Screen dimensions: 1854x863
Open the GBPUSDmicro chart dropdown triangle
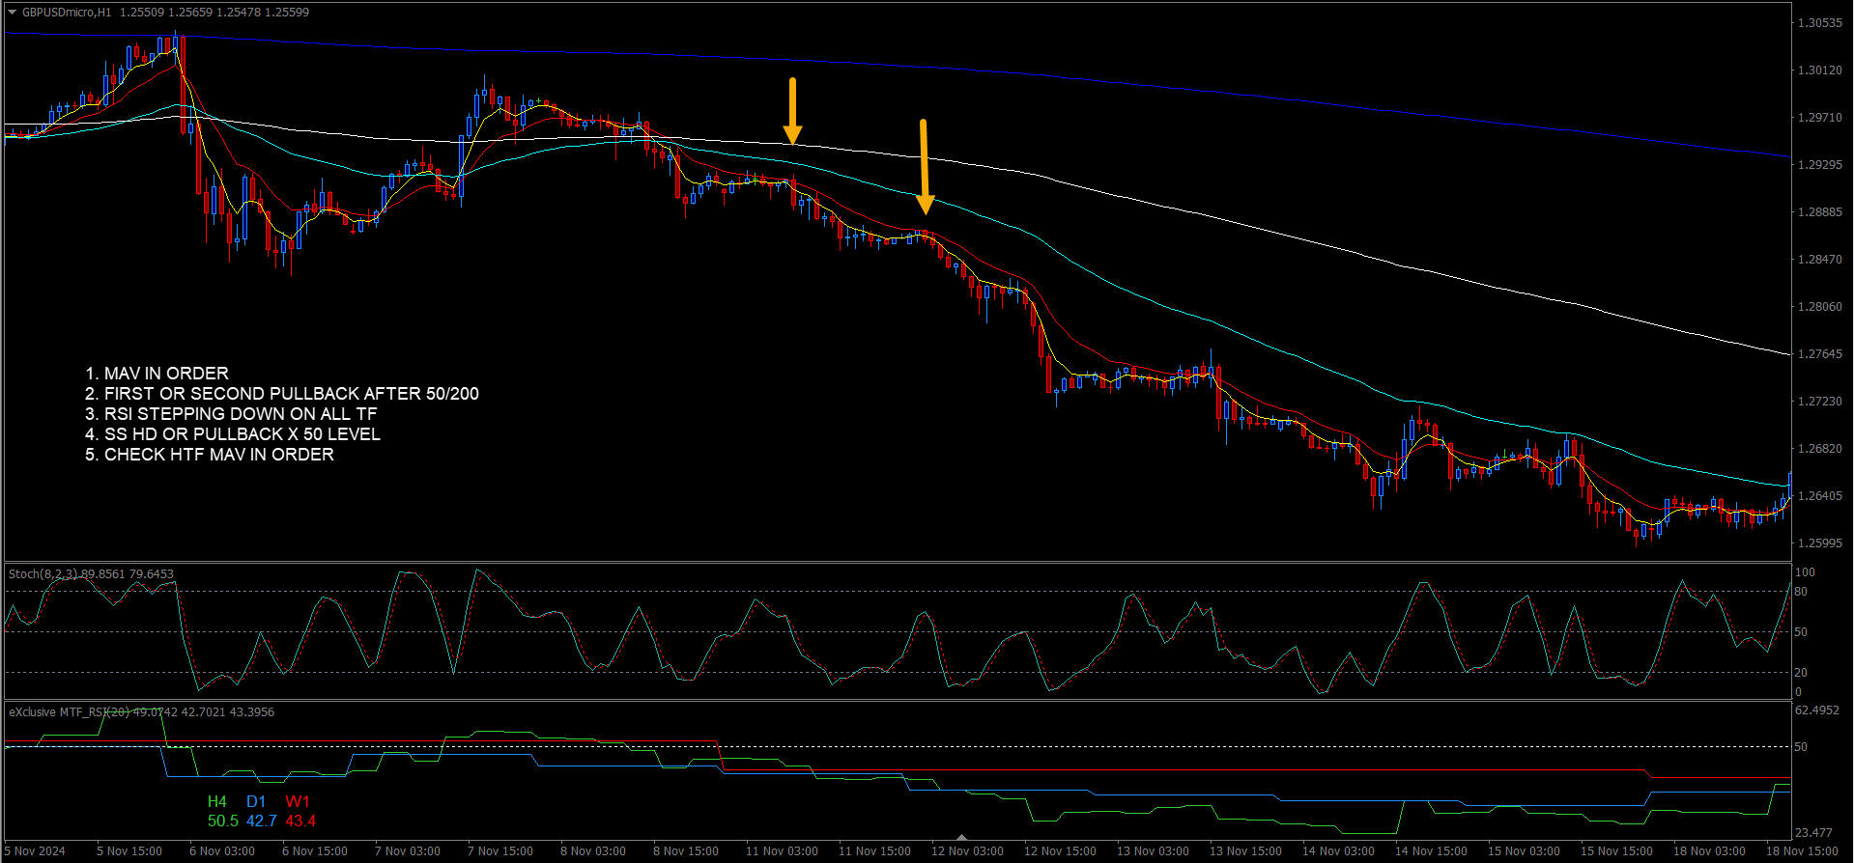13,13
